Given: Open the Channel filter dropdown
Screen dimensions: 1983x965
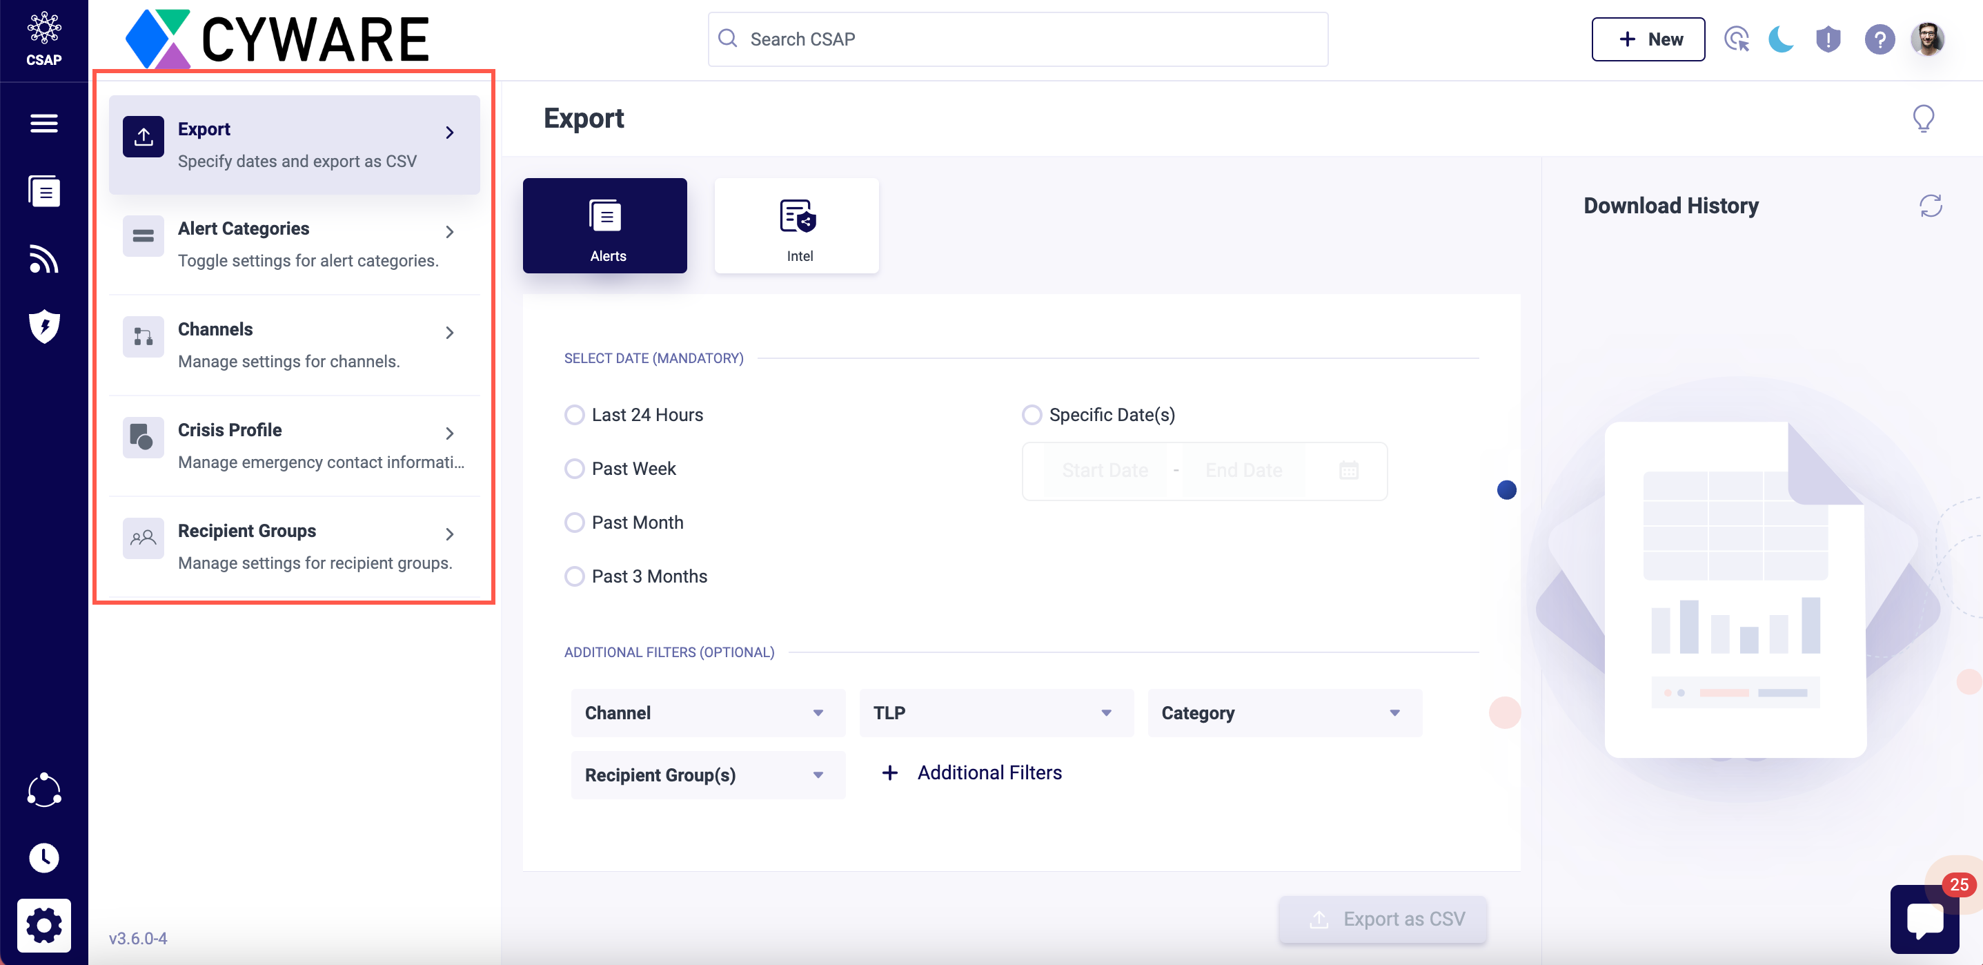Looking at the screenshot, I should pyautogui.click(x=707, y=712).
